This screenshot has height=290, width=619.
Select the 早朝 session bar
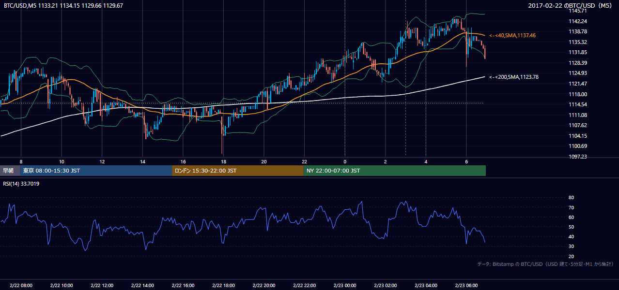[10, 171]
